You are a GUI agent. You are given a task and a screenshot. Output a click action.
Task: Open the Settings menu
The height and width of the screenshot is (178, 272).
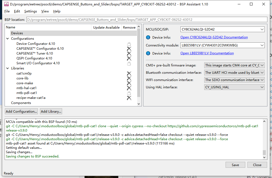[x=31, y=11]
